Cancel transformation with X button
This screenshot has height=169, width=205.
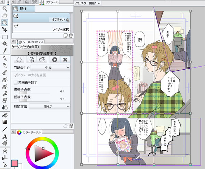pyautogui.click(x=65, y=60)
